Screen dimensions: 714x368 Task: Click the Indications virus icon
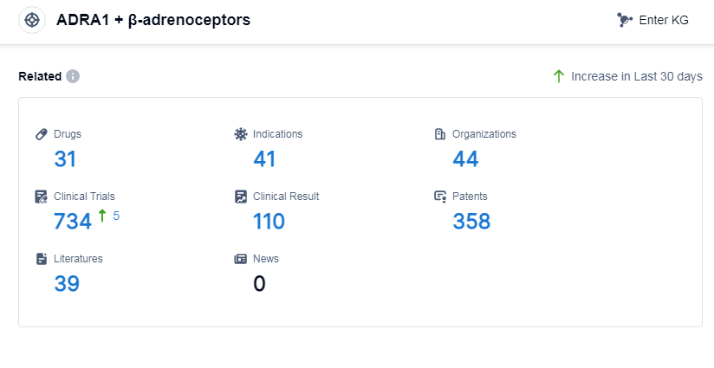pyautogui.click(x=241, y=134)
